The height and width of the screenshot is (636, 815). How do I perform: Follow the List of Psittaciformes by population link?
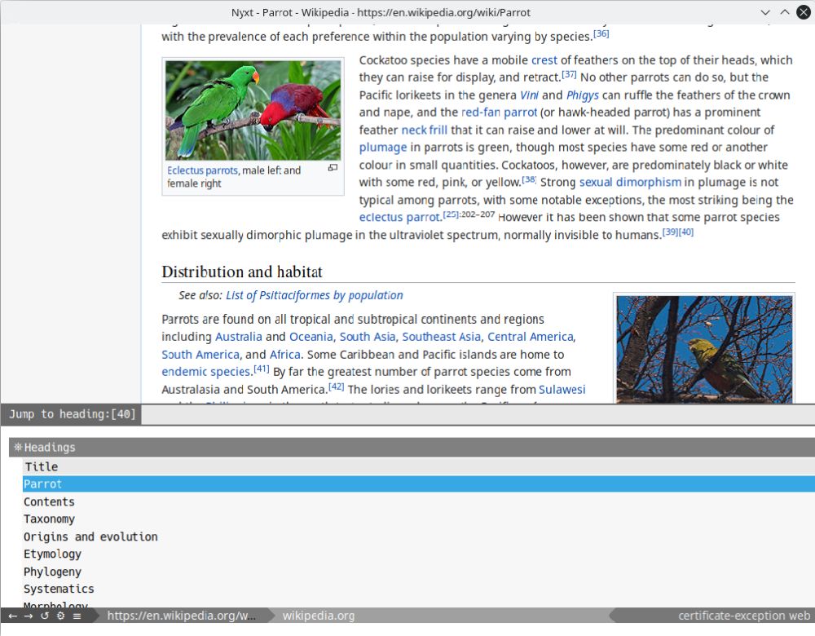(314, 295)
